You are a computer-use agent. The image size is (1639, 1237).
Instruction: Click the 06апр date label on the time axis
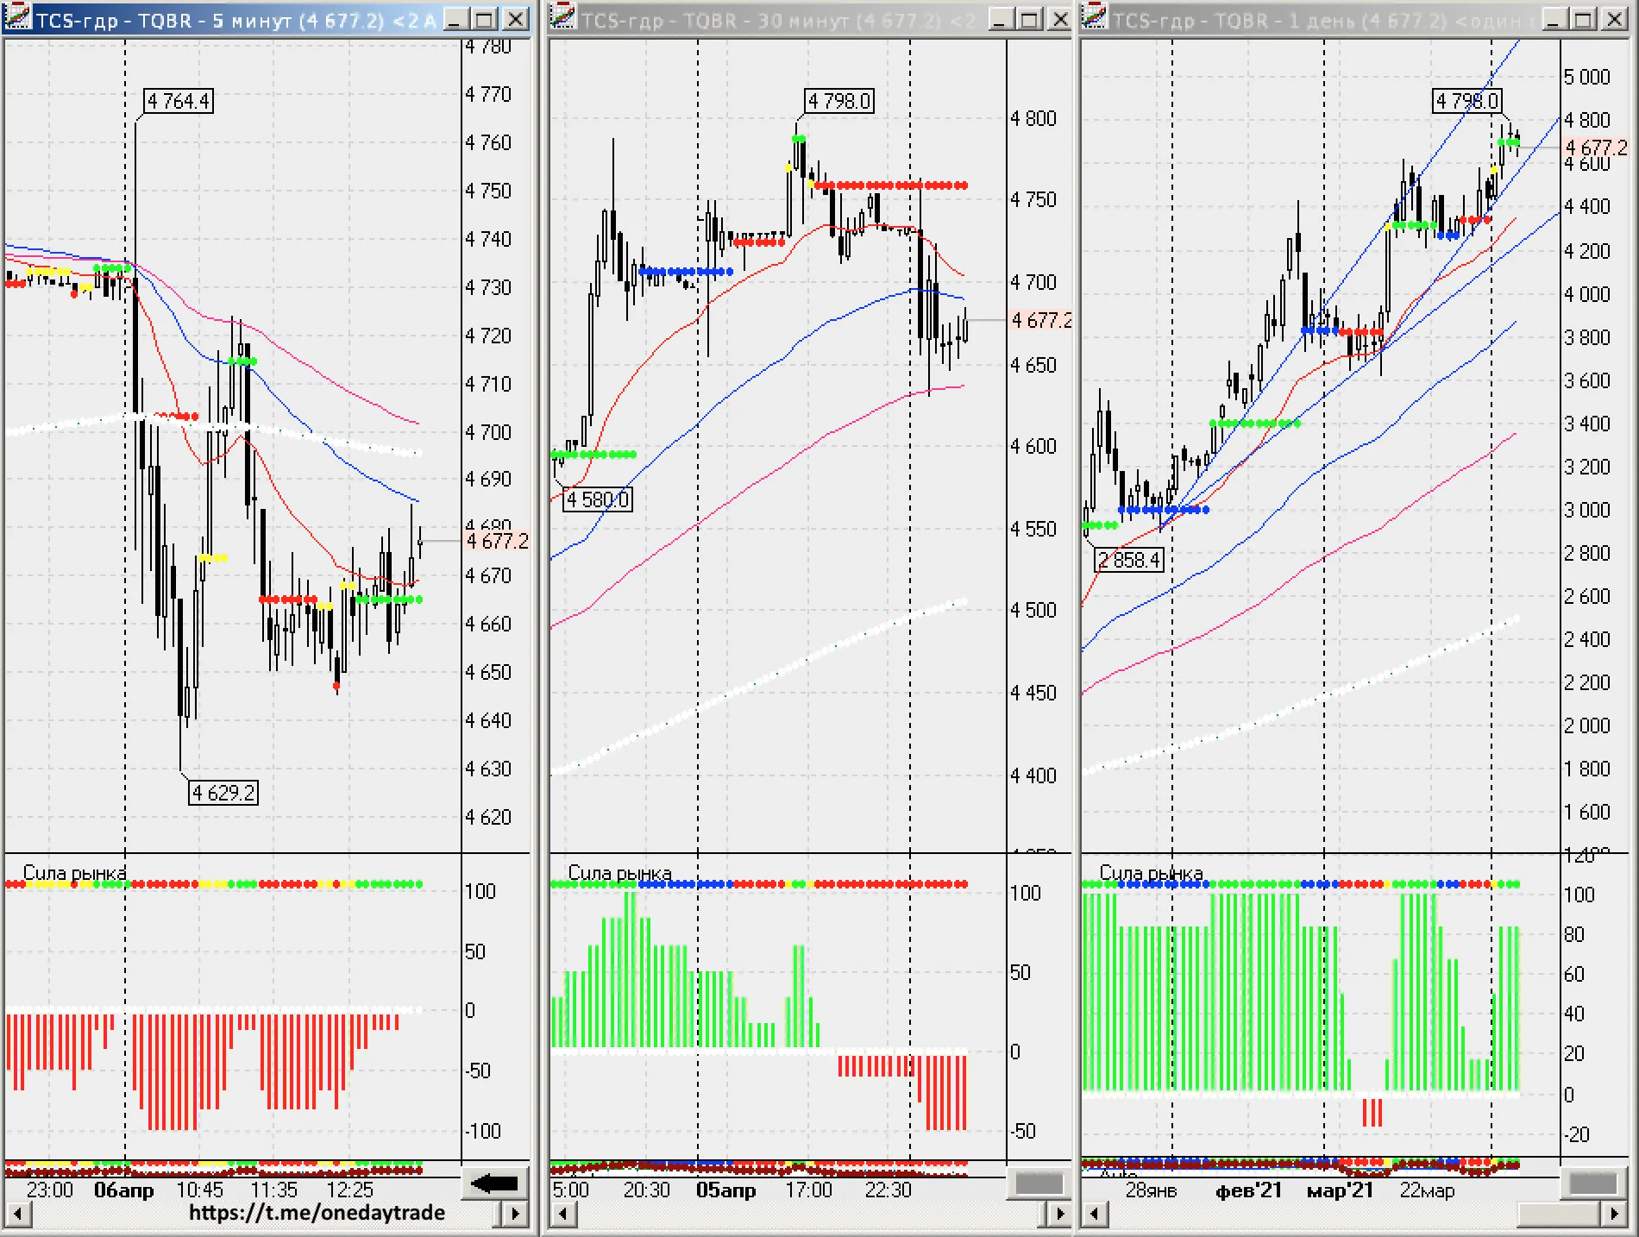[123, 1190]
